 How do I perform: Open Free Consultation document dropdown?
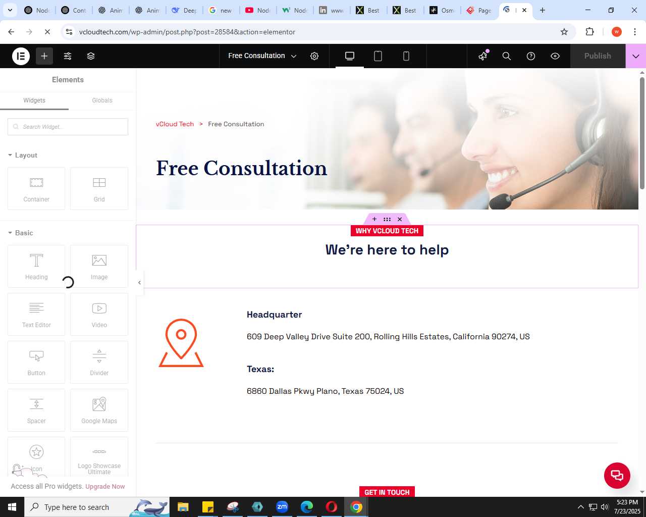click(262, 56)
